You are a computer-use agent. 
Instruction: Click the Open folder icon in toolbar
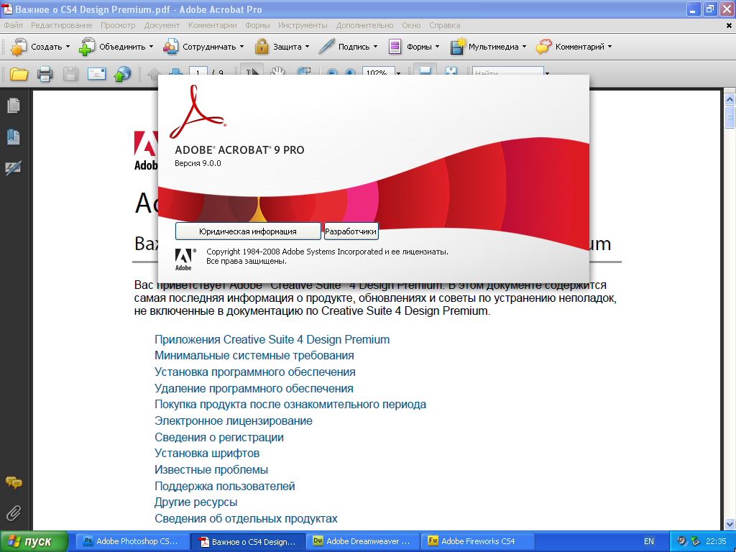[19, 74]
